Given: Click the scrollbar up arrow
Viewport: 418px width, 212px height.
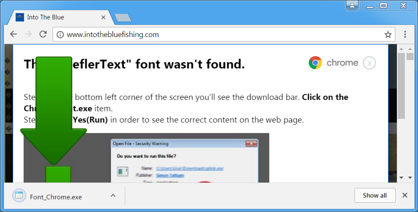Looking at the screenshot, I should (x=402, y=49).
